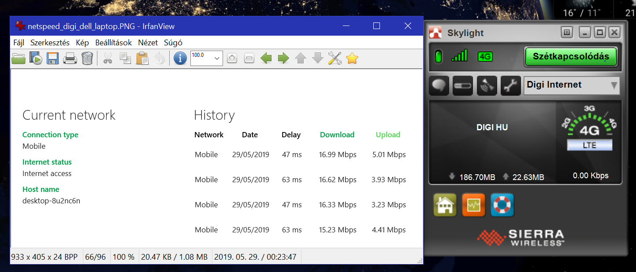This screenshot has height=272, width=636.
Task: Go to previous image with green left arrow
Action: pos(266,58)
